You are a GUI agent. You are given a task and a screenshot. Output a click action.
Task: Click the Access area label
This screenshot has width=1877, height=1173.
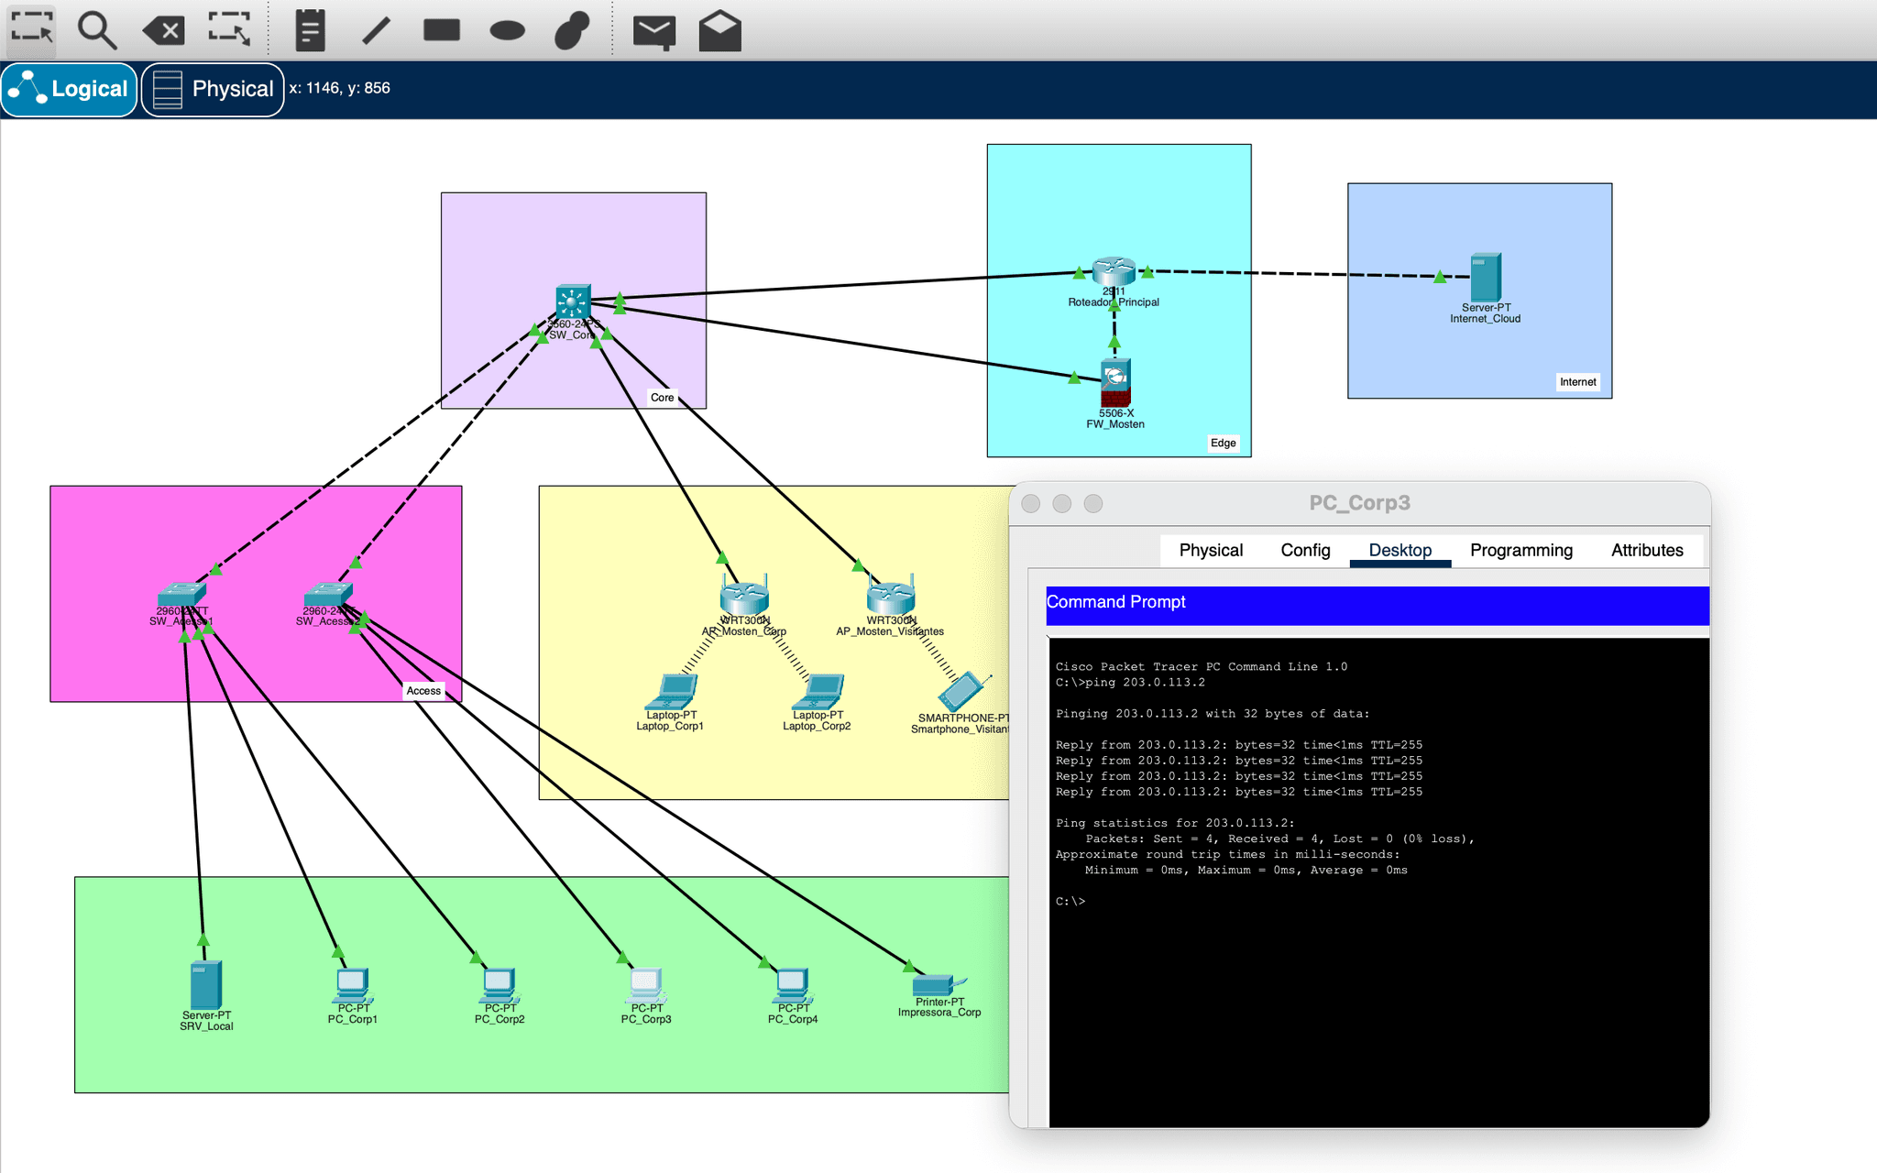click(x=423, y=691)
